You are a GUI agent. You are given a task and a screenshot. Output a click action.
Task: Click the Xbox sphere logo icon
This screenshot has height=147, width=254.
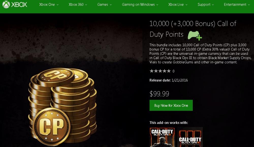click(x=6, y=4)
